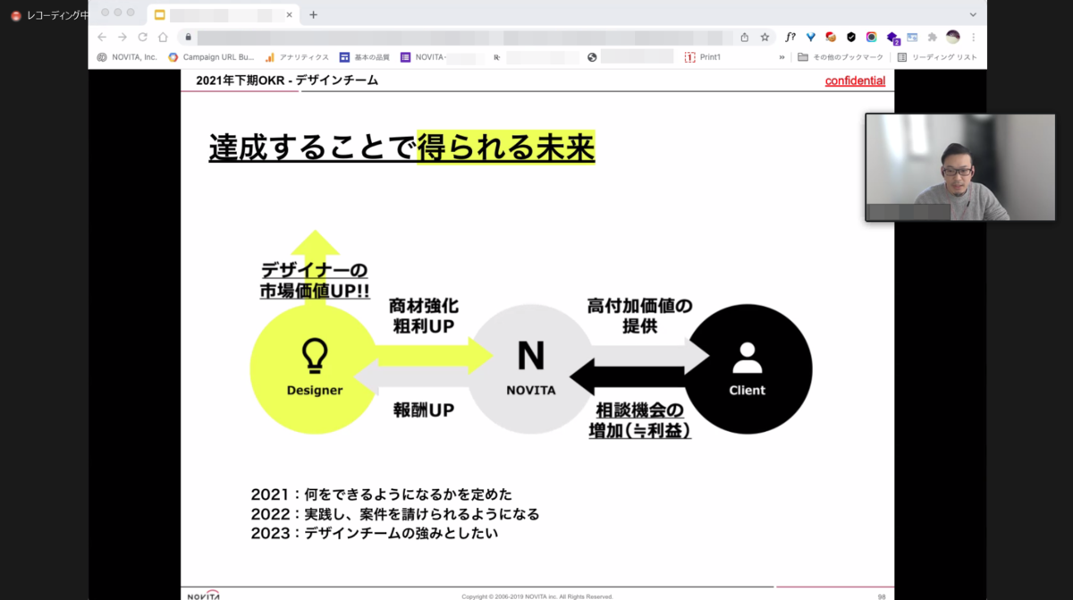Click the blue V extension icon
Viewport: 1073px width, 600px height.
810,37
